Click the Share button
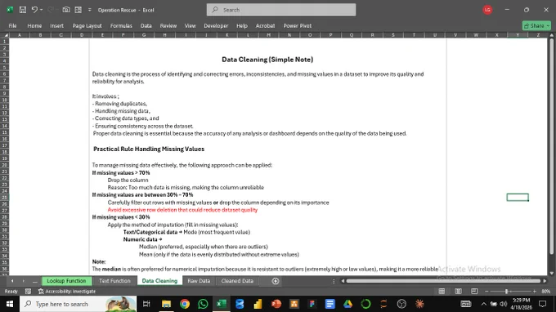This screenshot has height=312, width=556. pos(536,26)
